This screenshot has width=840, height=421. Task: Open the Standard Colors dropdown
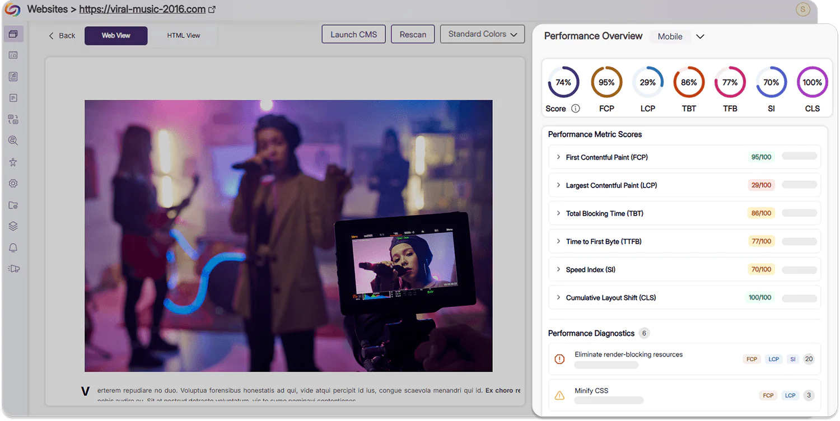coord(483,34)
